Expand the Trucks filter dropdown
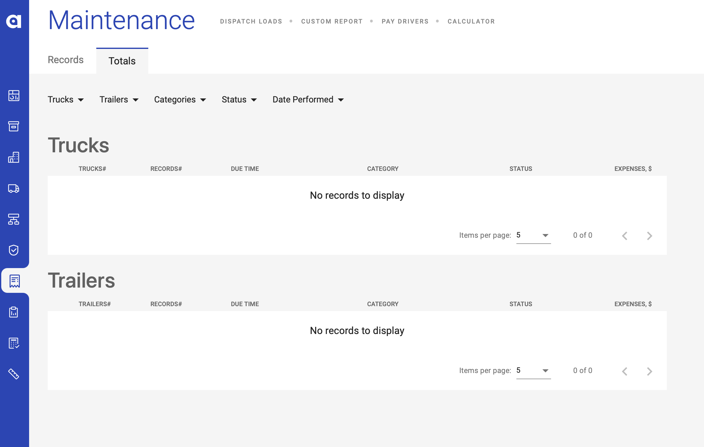The width and height of the screenshot is (704, 447). click(66, 100)
